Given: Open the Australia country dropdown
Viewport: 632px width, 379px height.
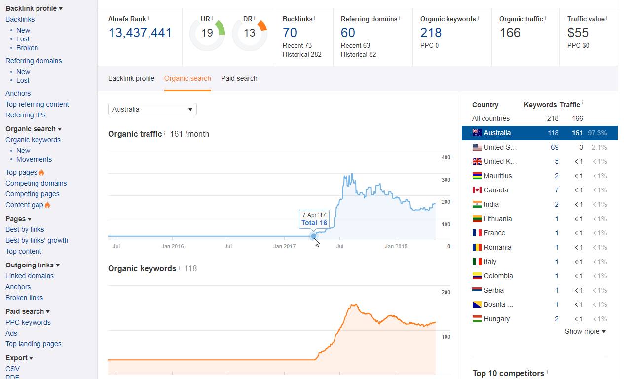Looking at the screenshot, I should pos(152,109).
